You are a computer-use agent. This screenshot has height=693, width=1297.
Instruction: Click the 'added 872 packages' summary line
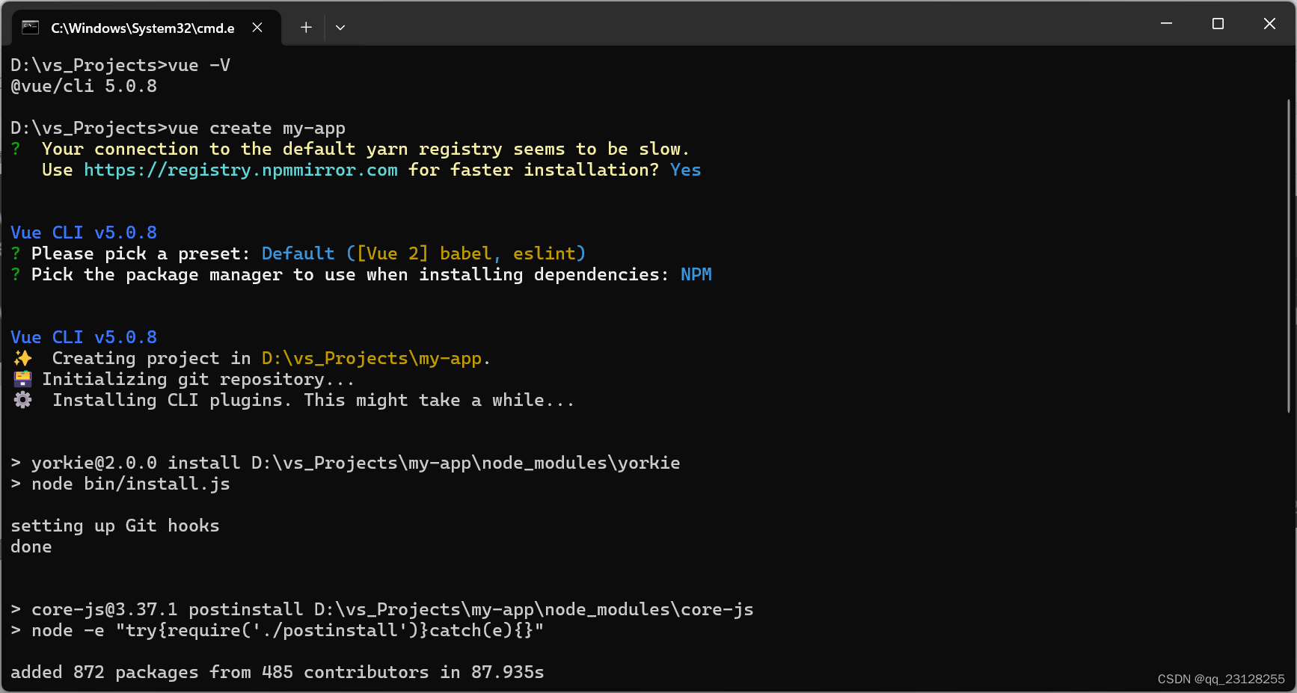pyautogui.click(x=278, y=672)
